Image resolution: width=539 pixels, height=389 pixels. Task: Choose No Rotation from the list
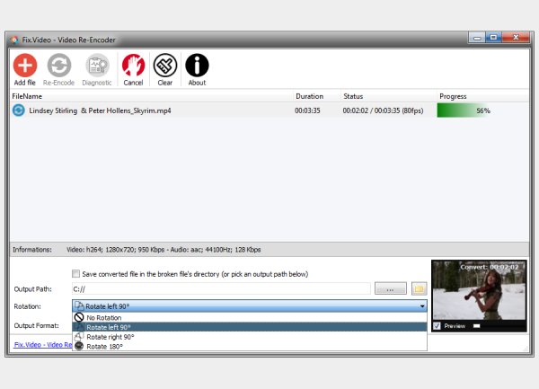[x=250, y=317]
